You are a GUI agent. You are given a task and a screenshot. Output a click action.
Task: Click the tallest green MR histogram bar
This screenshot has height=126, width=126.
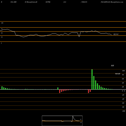[92, 79]
